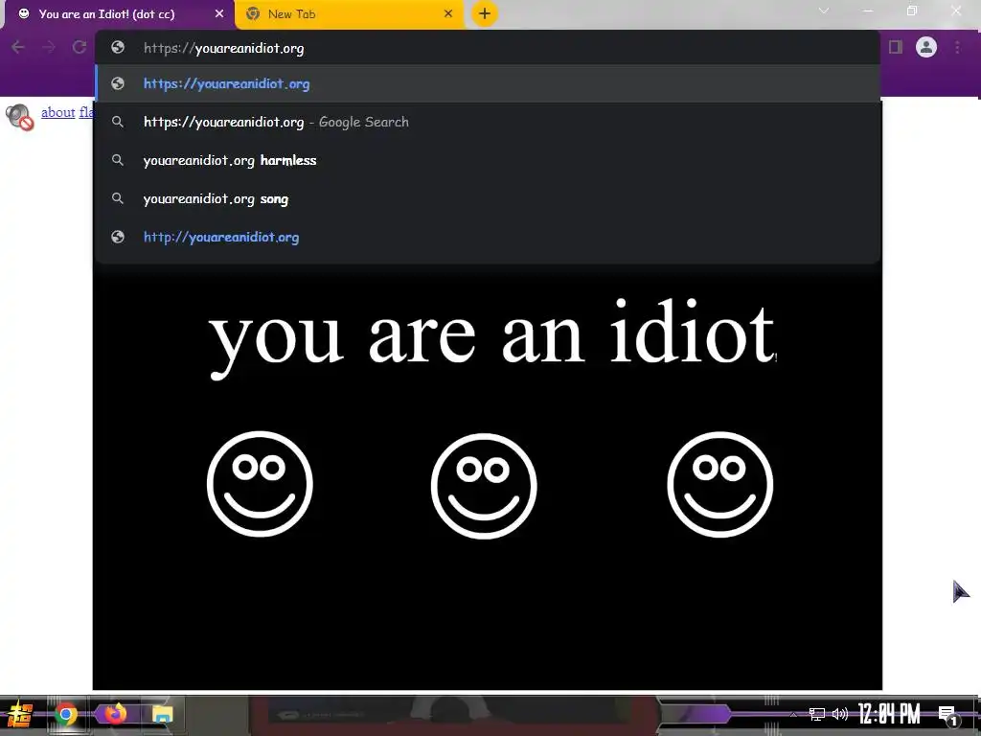Screen dimensions: 981x736
Task: Open the clock showing 12:04 PM
Action: tap(889, 714)
